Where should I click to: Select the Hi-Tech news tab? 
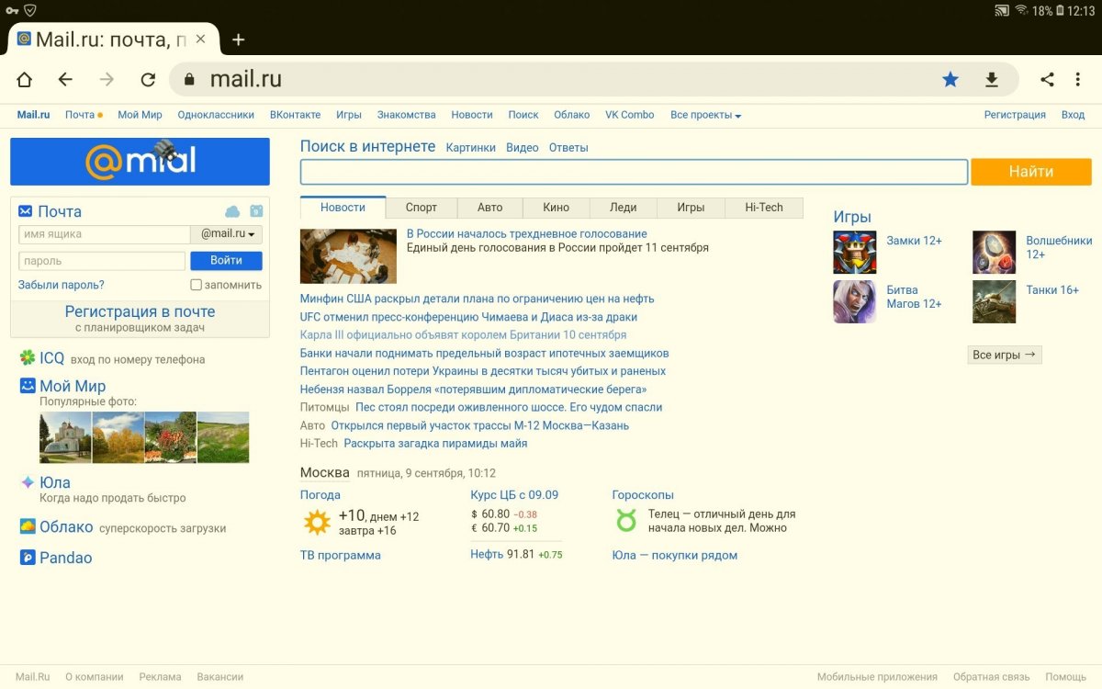click(x=763, y=208)
